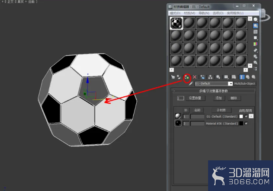
Task: Click the ID field of row 1
Action: [x=186, y=116]
